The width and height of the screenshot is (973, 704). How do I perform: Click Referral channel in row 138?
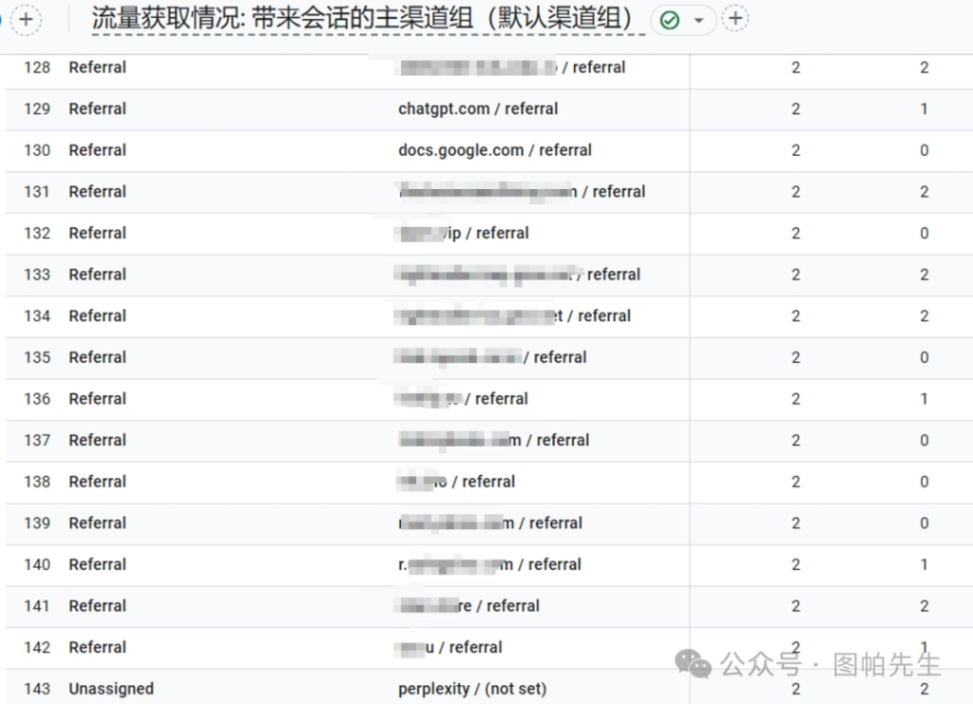(x=97, y=482)
